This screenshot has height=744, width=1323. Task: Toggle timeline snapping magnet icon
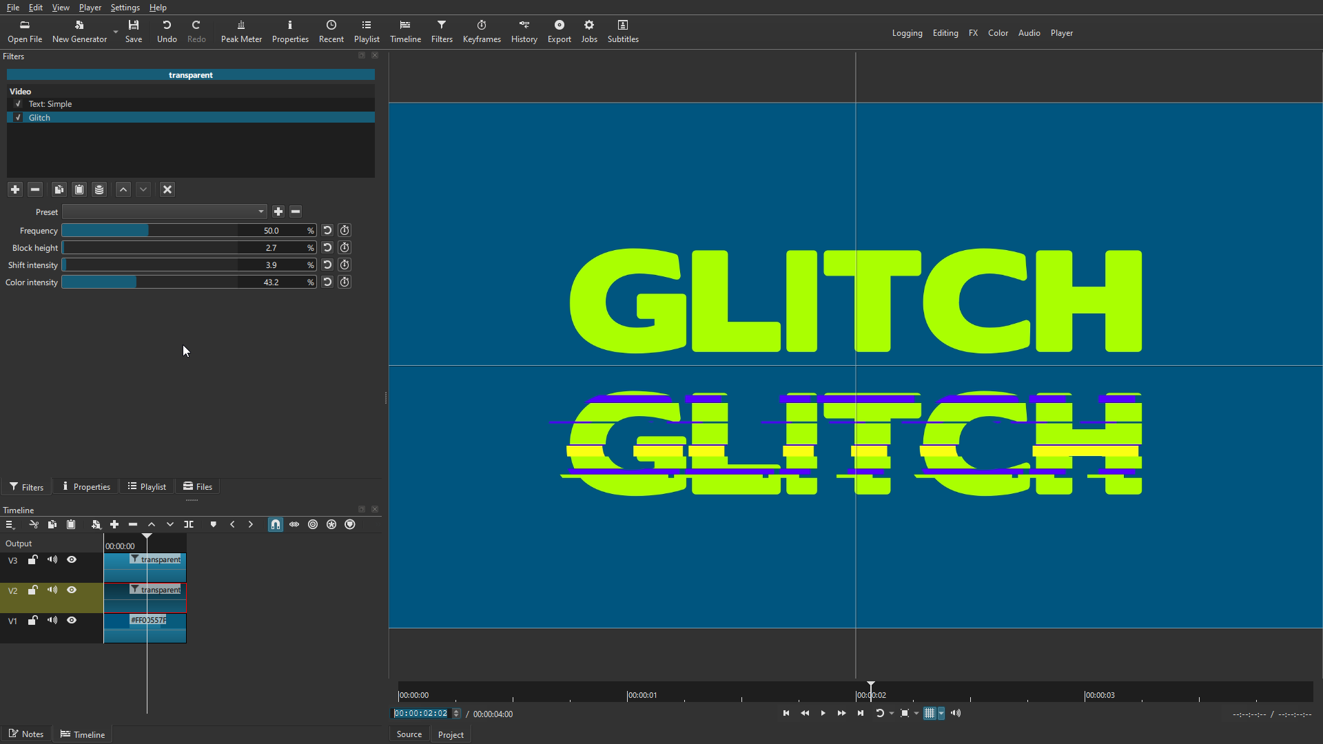[276, 525]
